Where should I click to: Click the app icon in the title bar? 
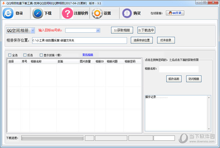click(3, 3)
